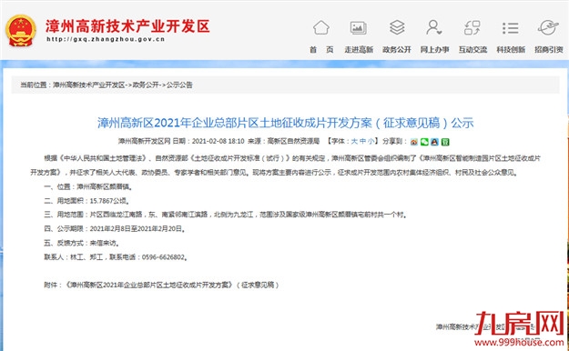Open 科技创新 menu label
569x351 pixels.
[511, 50]
